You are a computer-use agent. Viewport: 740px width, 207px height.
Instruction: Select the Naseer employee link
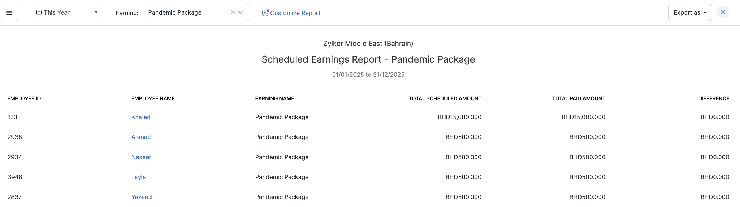[x=141, y=157]
